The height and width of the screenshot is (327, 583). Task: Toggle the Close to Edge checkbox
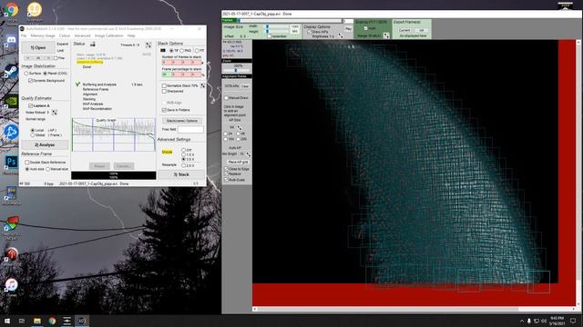pyautogui.click(x=226, y=169)
